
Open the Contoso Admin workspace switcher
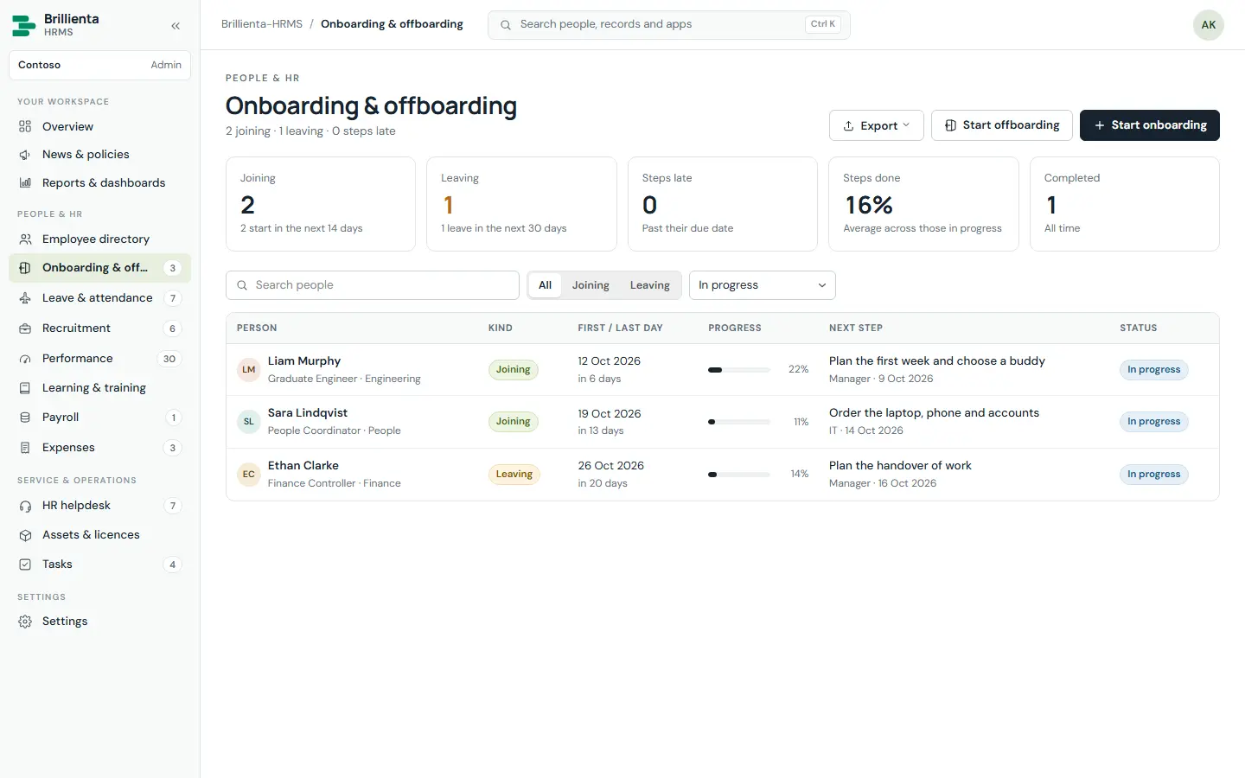click(x=99, y=65)
